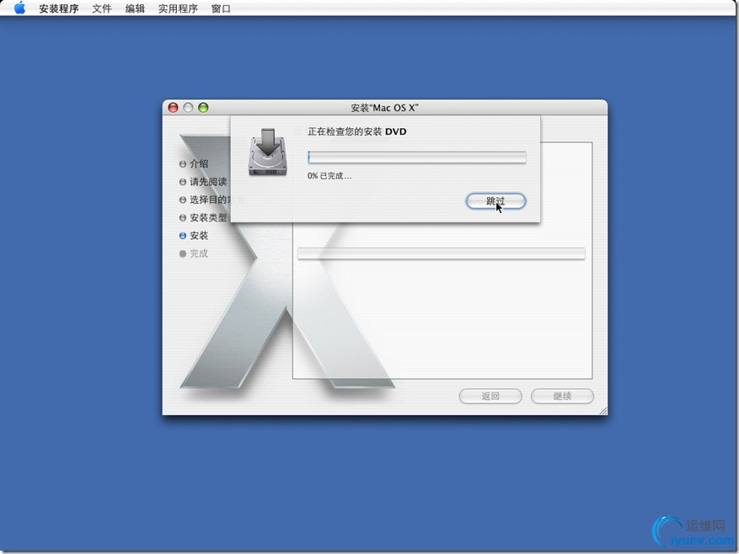
Task: Click the 0% 已完成 status text
Action: (329, 176)
